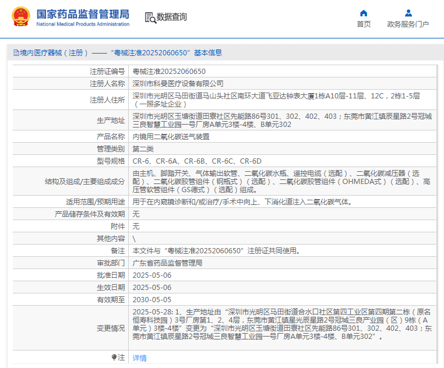The height and width of the screenshot is (368, 444).
Task: Go to 首页 via house icon
Action: [364, 13]
